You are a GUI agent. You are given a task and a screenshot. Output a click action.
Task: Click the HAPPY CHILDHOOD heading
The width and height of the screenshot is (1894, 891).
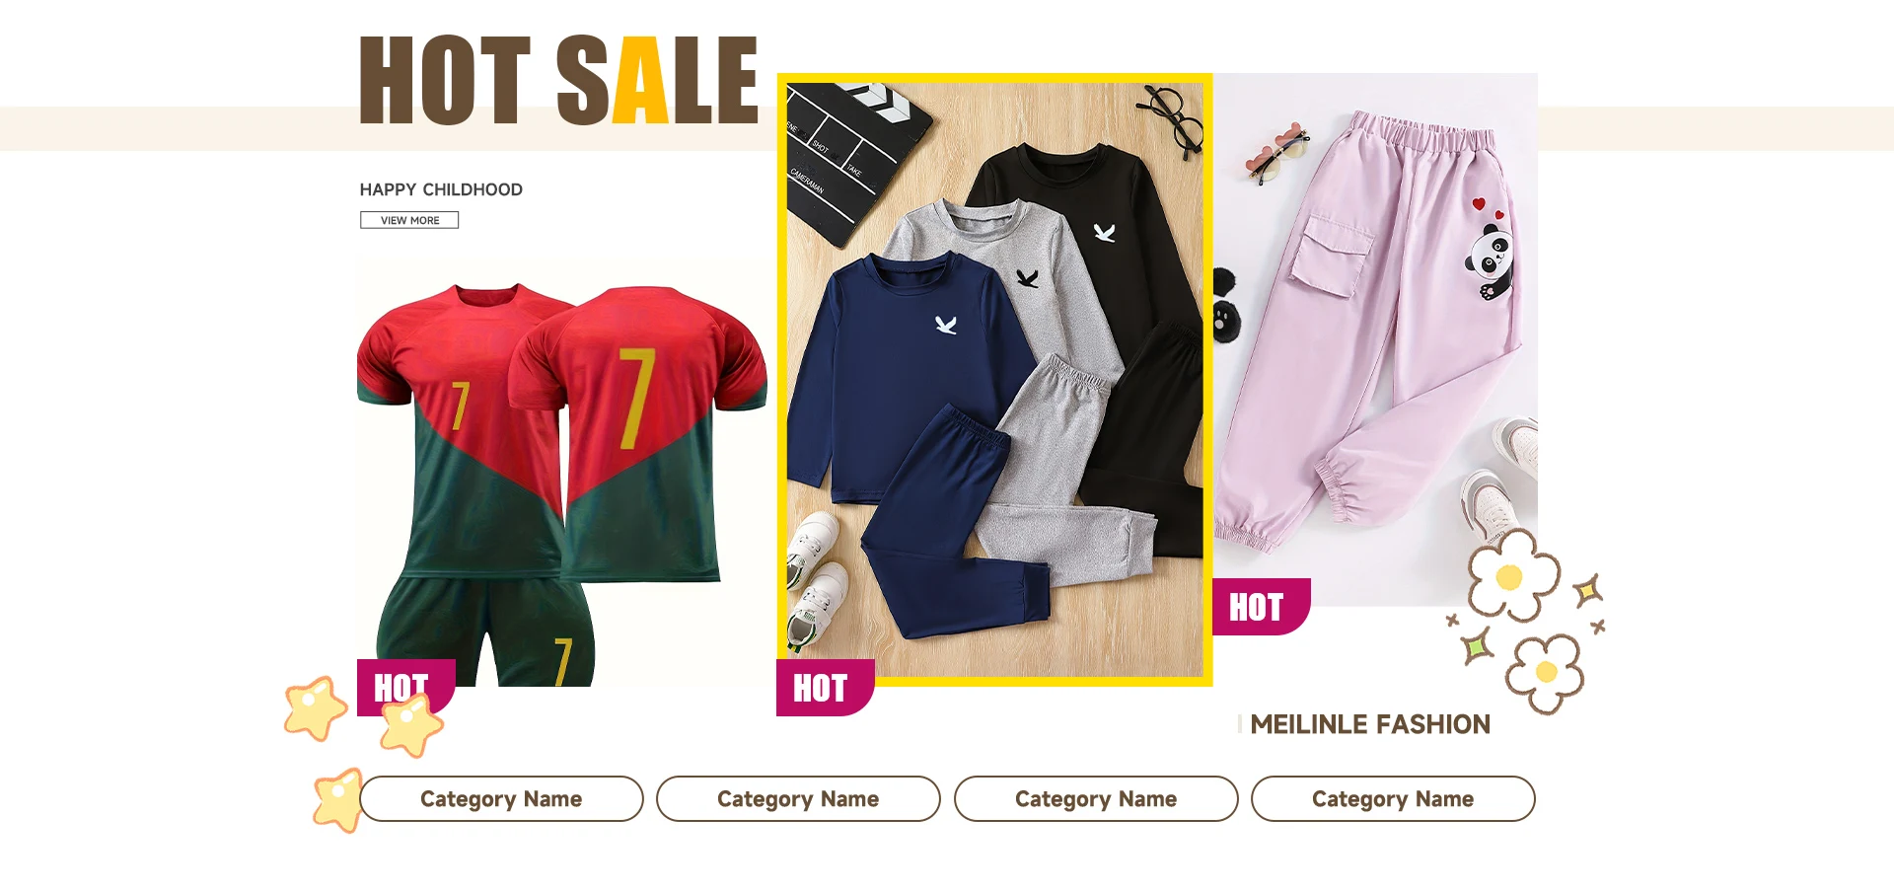click(x=441, y=189)
